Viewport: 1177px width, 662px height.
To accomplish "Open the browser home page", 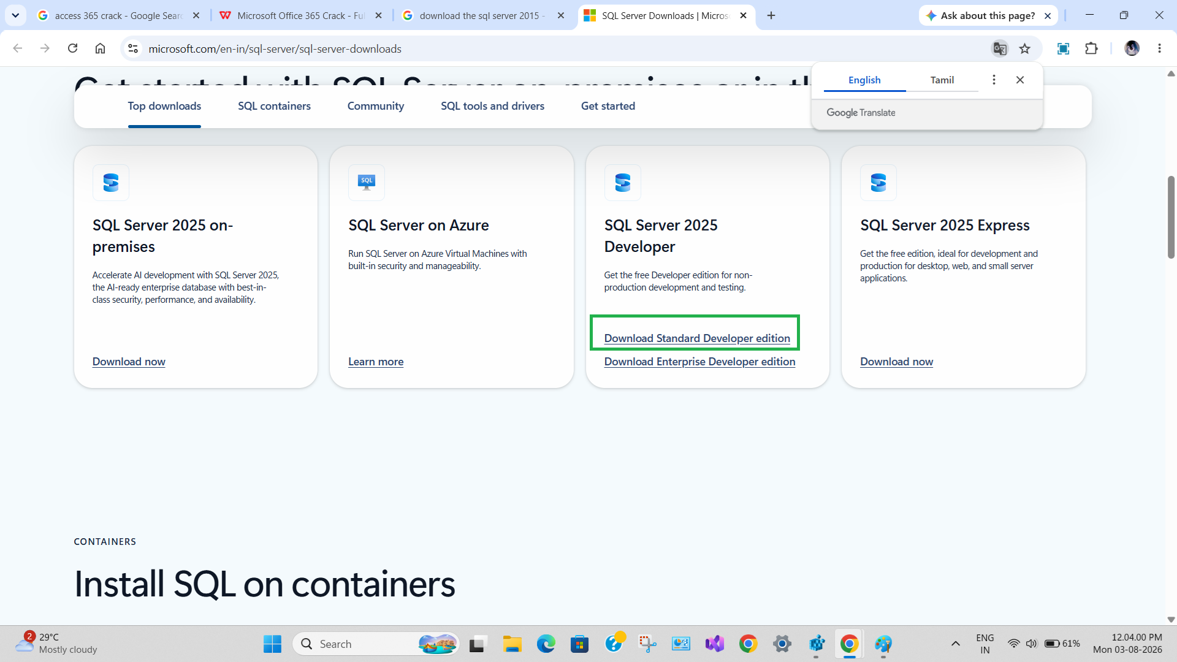I will pos(100,48).
